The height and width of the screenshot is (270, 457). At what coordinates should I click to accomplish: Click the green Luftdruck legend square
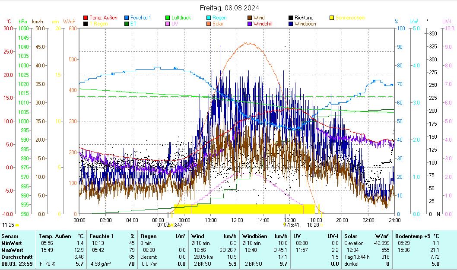pos(168,18)
